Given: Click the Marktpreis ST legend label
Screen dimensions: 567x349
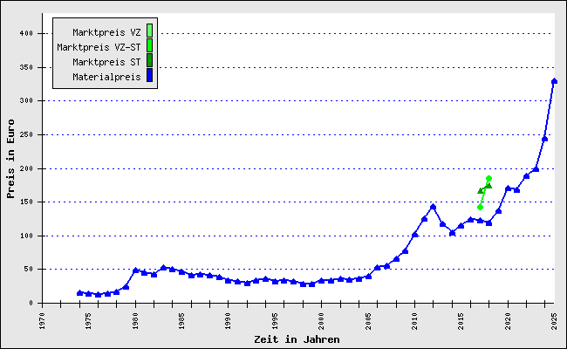Looking at the screenshot, I should (106, 62).
